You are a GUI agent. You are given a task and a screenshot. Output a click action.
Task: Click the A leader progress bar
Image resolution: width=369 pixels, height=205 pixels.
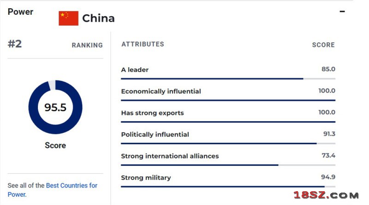coord(228,79)
